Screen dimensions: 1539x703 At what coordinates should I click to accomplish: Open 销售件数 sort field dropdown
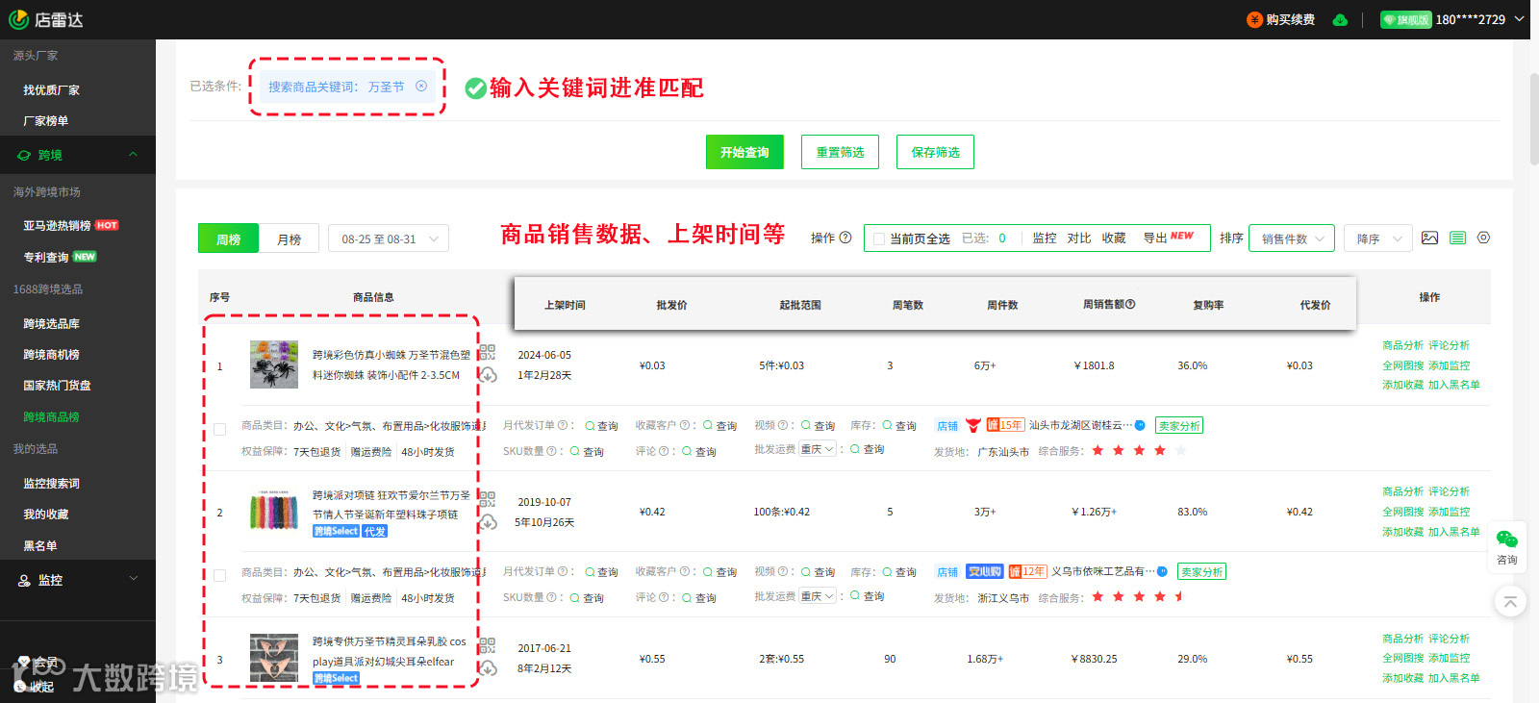(1292, 239)
